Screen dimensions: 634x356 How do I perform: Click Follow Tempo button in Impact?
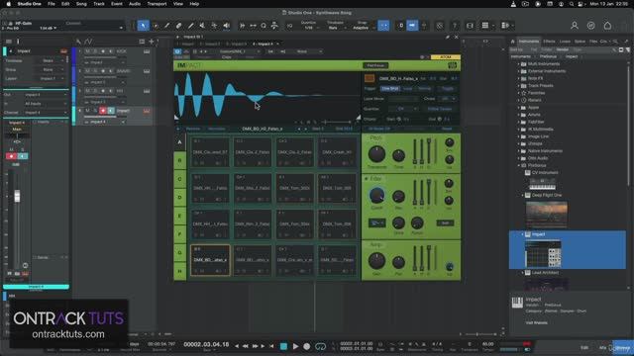pyautogui.click(x=440, y=109)
